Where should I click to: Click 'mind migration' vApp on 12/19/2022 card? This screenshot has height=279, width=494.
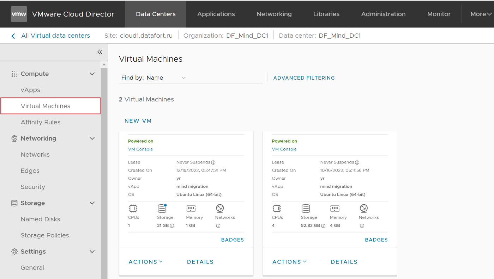[192, 186]
